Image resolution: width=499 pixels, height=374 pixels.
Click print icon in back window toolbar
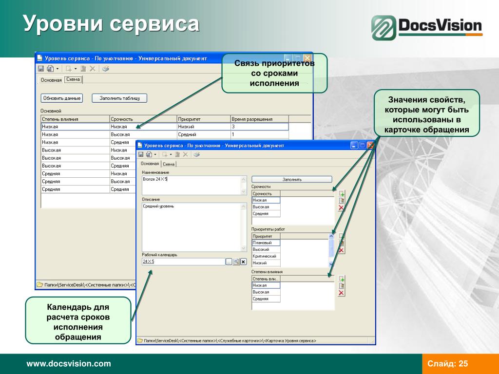click(106, 68)
